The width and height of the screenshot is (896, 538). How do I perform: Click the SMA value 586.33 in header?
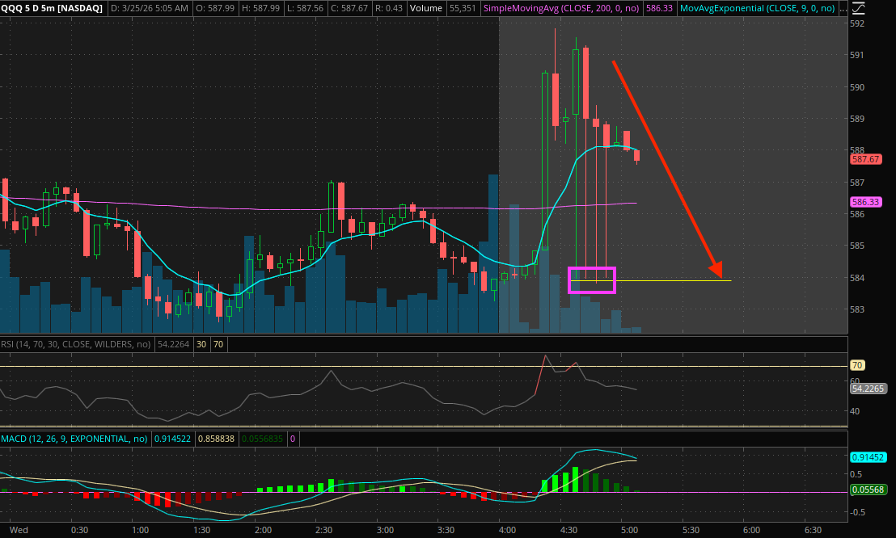point(659,9)
